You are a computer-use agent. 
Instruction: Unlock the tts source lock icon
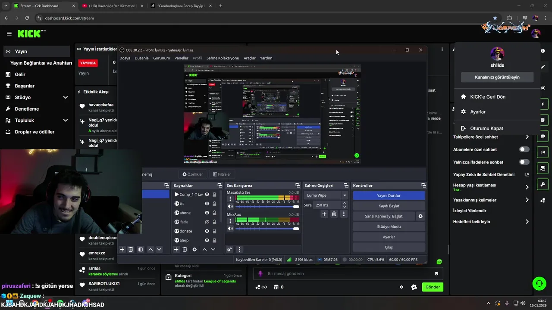214,204
